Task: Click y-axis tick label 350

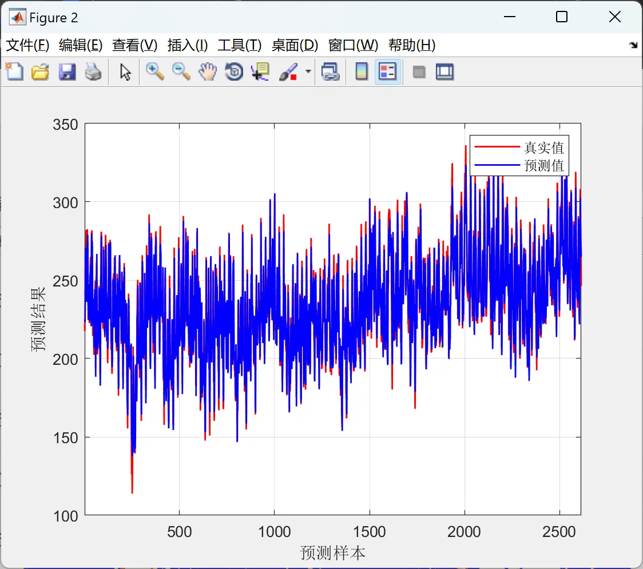Action: 65,125
